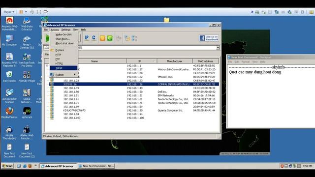Viewport: 315px width, 177px height.
Task: Click Advanced IP Scanner taskbar button
Action: pyautogui.click(x=58, y=166)
